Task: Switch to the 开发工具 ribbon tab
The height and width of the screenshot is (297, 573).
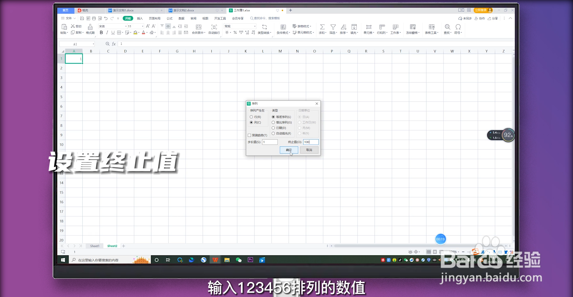Action: tap(220, 18)
